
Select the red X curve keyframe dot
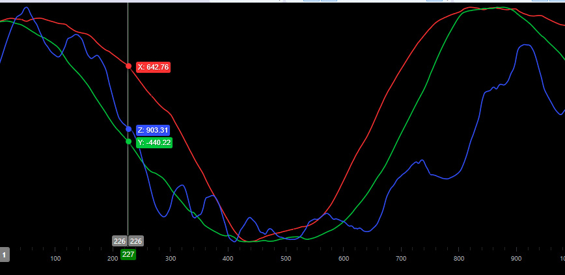128,66
